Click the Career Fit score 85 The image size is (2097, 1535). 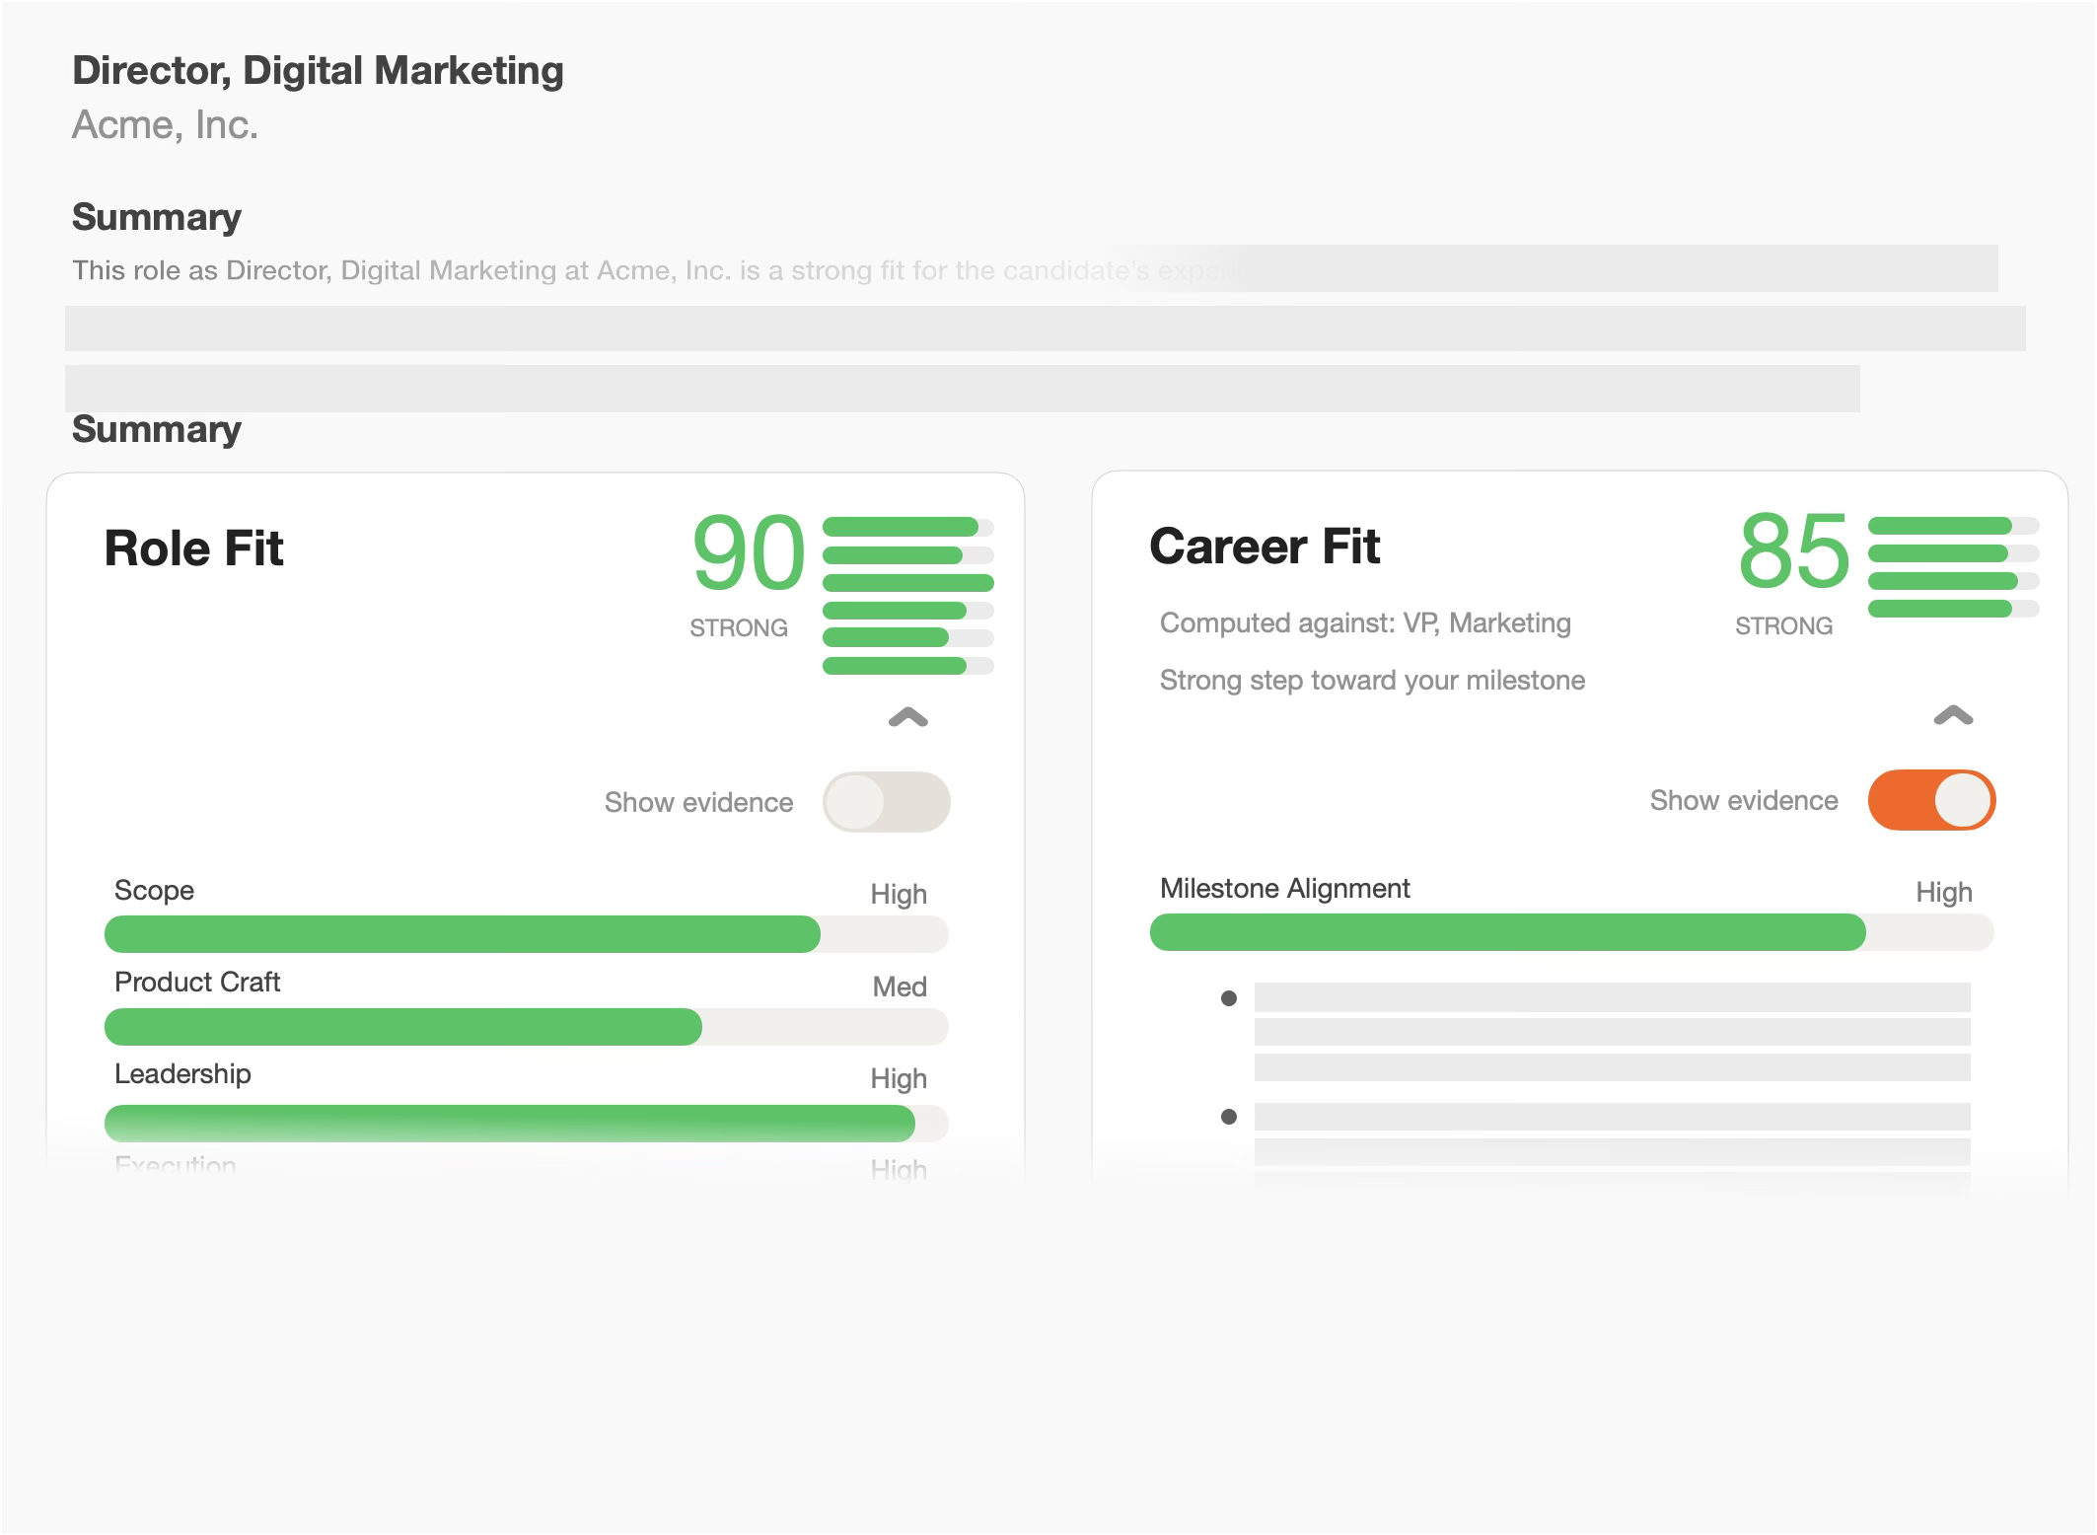[x=1794, y=551]
